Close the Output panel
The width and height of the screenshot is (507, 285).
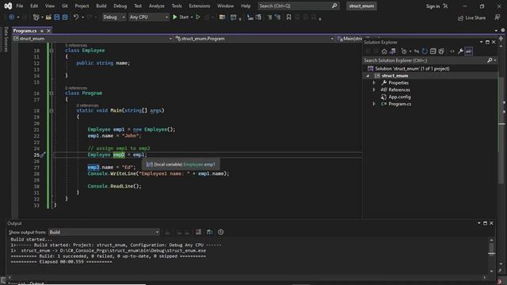[x=491, y=223]
